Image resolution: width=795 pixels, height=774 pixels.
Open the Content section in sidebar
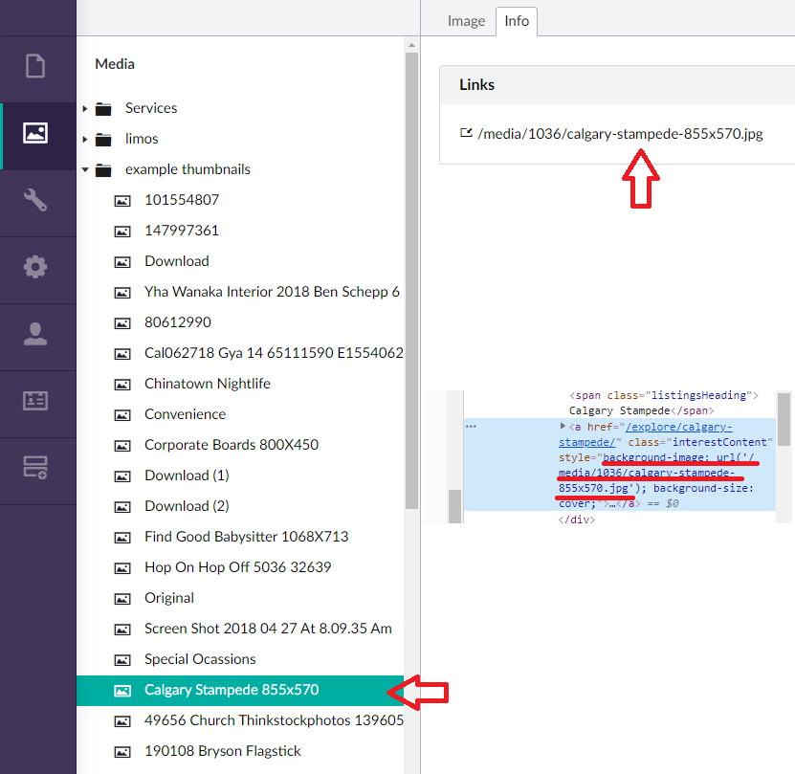[x=35, y=66]
